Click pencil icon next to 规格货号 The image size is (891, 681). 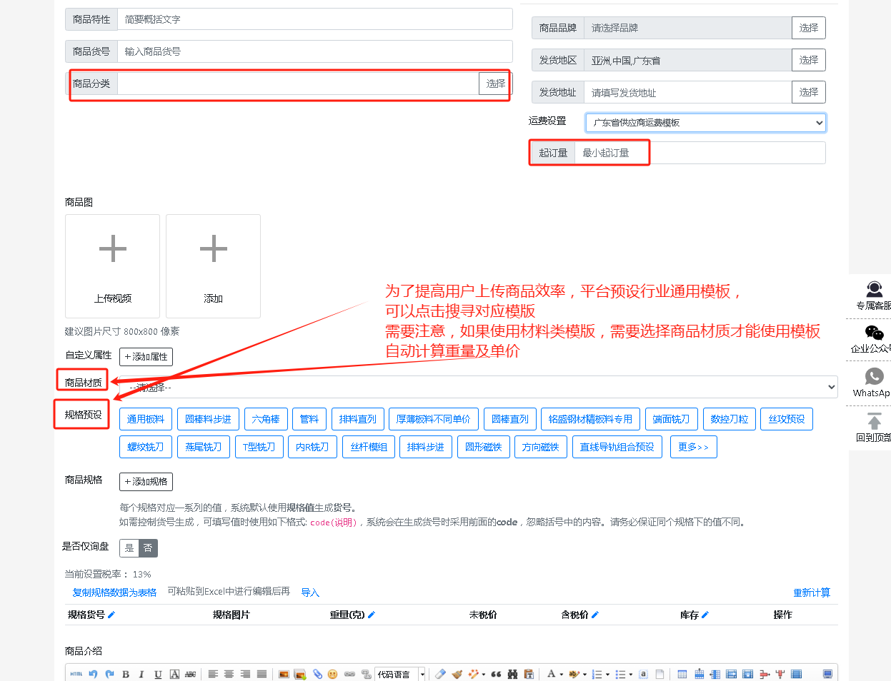pos(111,615)
